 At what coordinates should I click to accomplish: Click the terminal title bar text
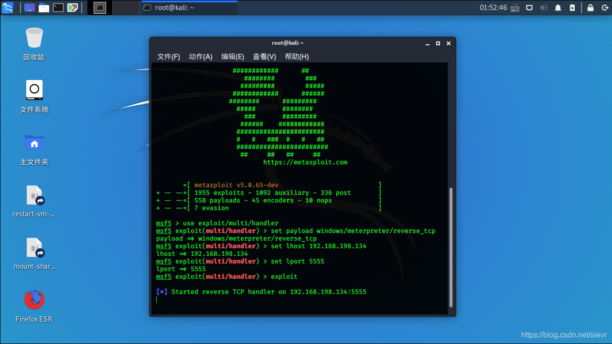[288, 43]
